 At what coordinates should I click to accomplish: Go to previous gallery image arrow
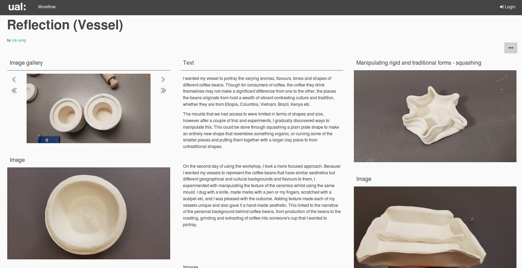pos(14,79)
